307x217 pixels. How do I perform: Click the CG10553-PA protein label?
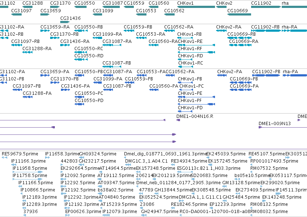pos(151,72)
